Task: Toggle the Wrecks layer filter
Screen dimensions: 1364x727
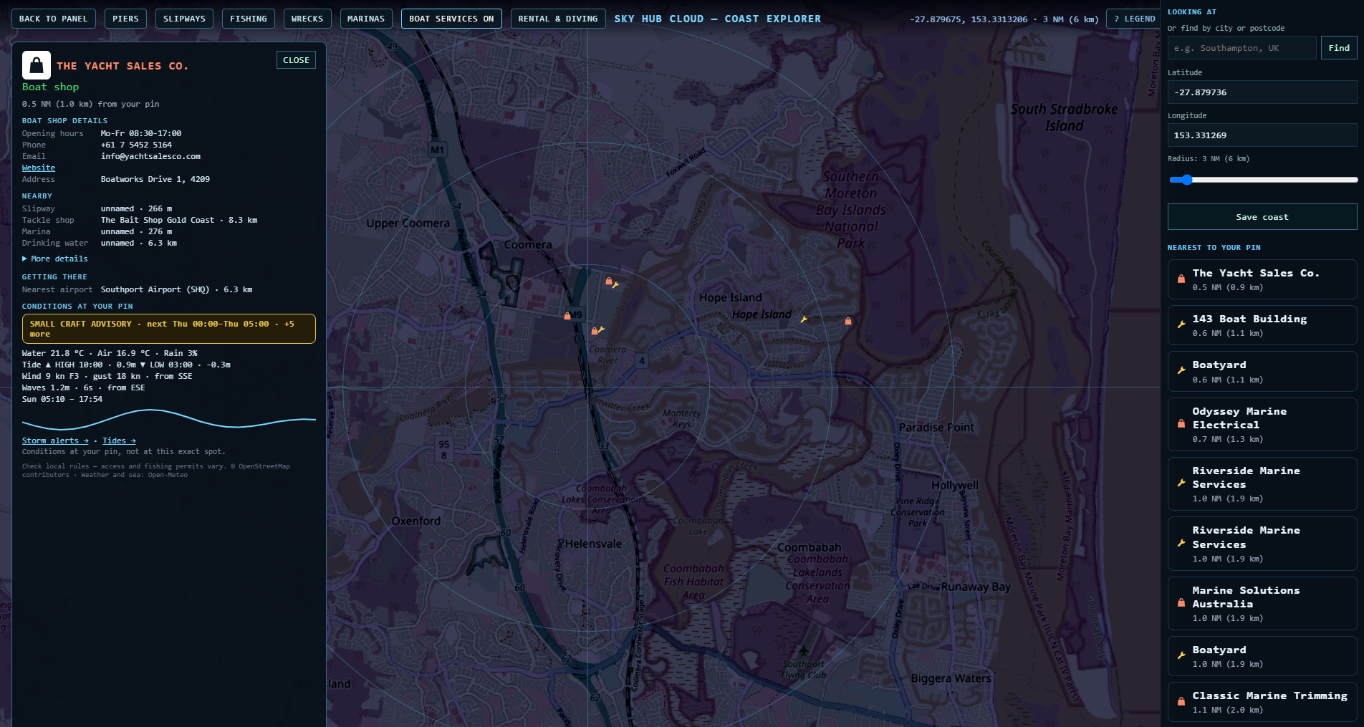Action: [307, 19]
